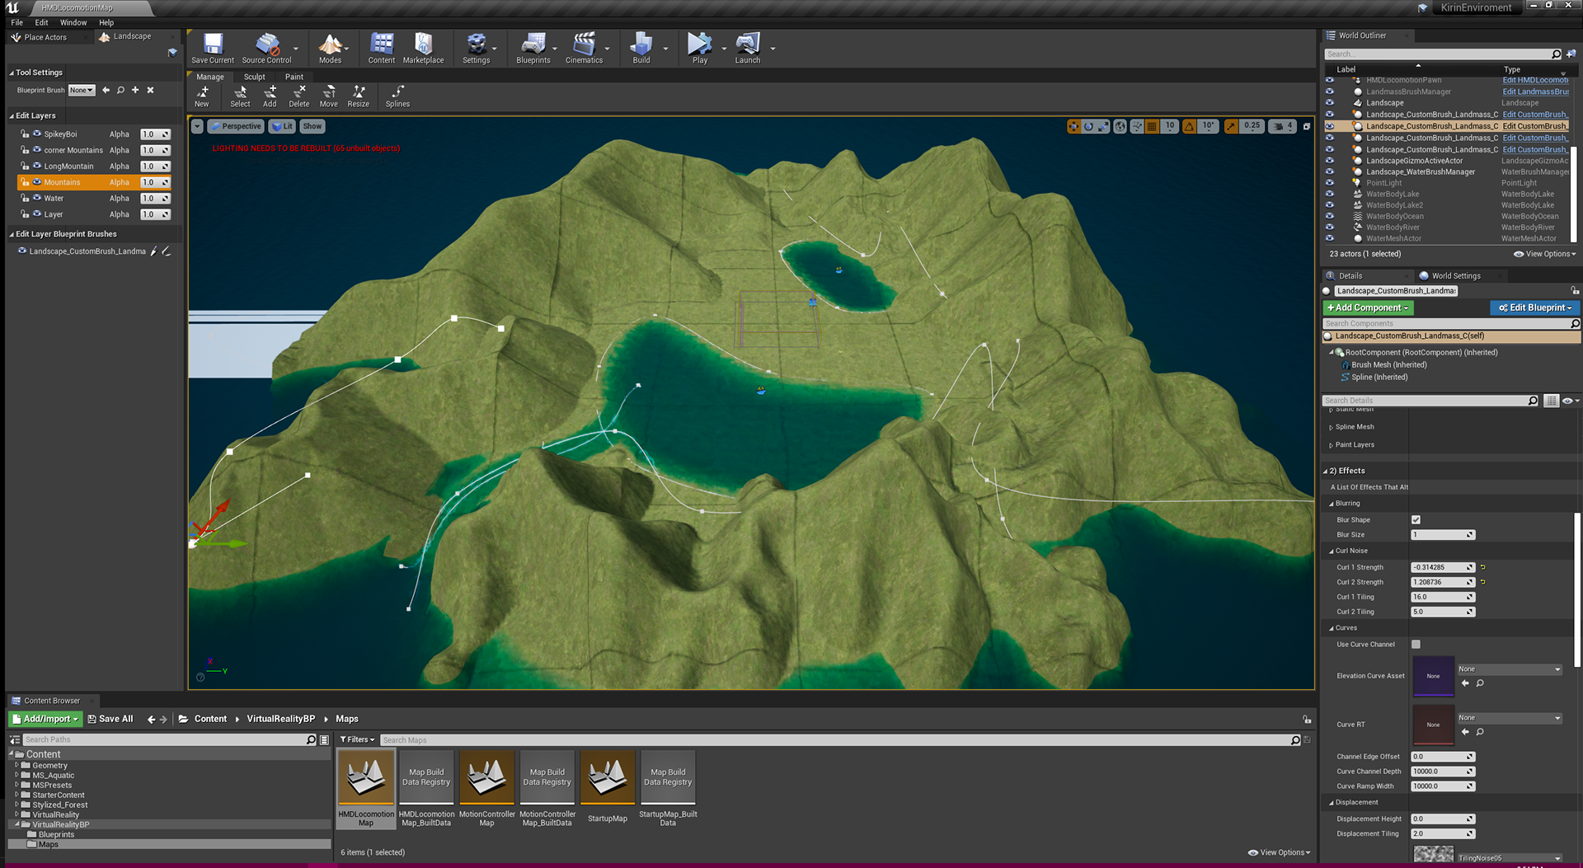
Task: Click the Add Component button
Action: tap(1367, 307)
